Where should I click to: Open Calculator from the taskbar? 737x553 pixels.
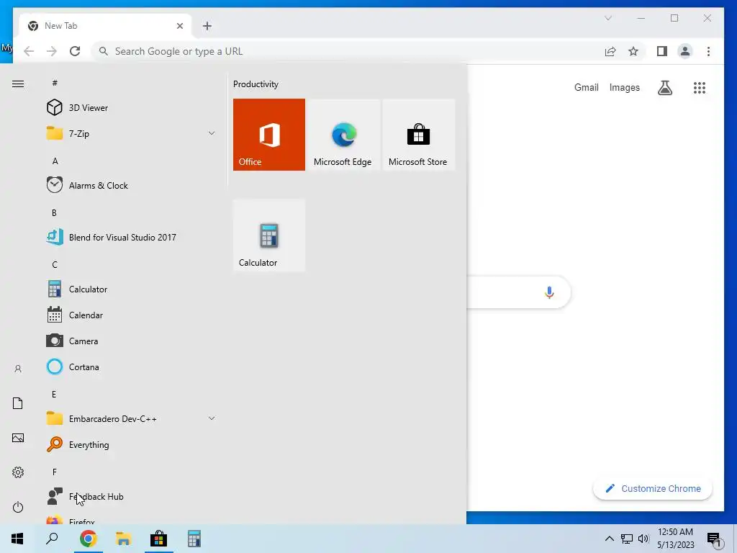194,539
